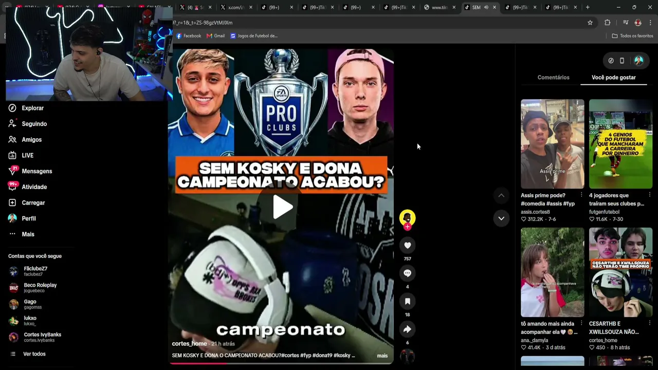Click the phone app icon in top-right pill

622,61
